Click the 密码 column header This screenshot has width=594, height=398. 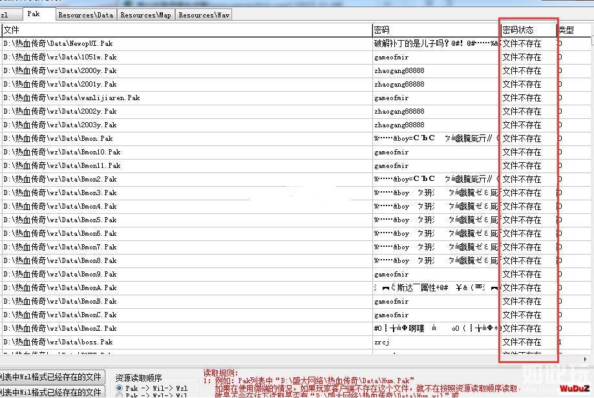(436, 30)
